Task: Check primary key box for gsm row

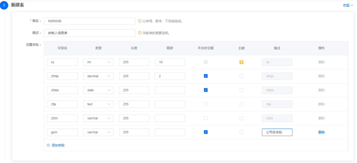Action: [241, 132]
